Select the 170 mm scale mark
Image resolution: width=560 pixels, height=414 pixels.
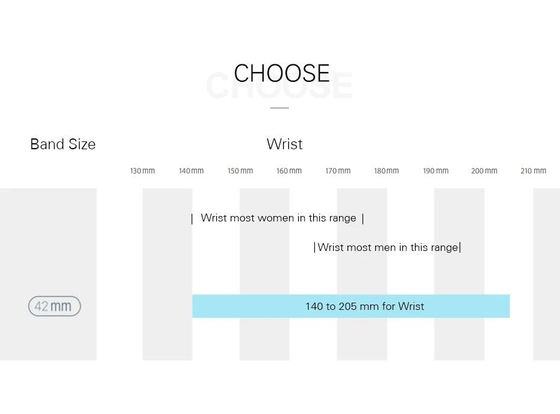tap(338, 171)
